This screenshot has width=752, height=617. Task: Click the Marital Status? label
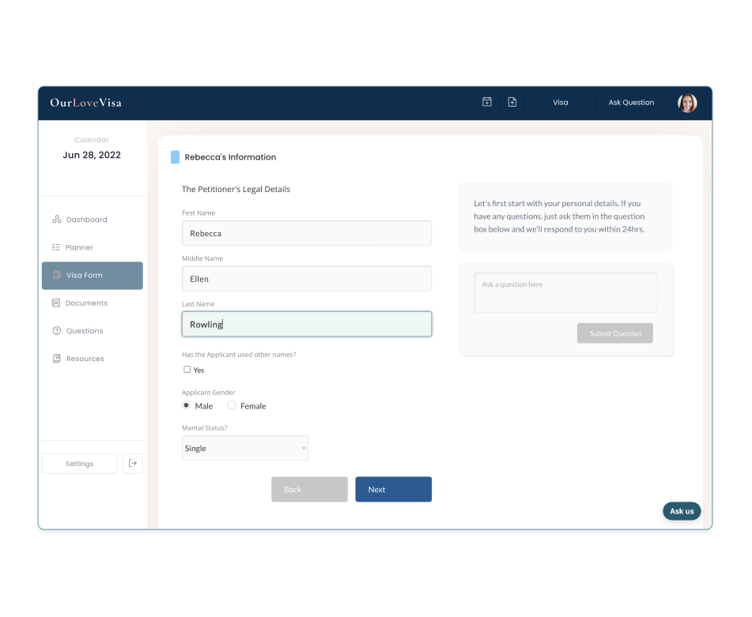point(204,427)
